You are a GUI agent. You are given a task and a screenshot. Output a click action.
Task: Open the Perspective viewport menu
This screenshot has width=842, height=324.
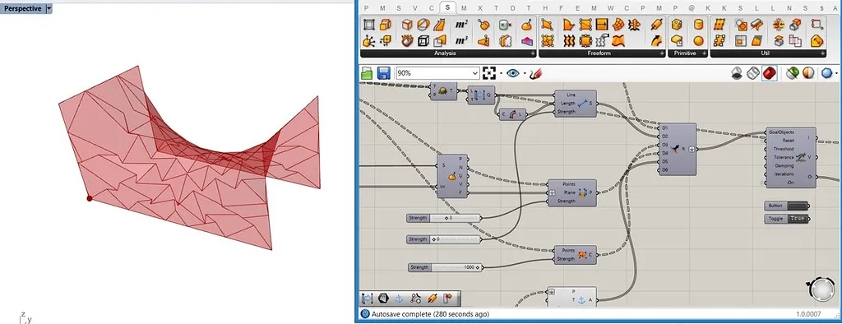tap(49, 8)
